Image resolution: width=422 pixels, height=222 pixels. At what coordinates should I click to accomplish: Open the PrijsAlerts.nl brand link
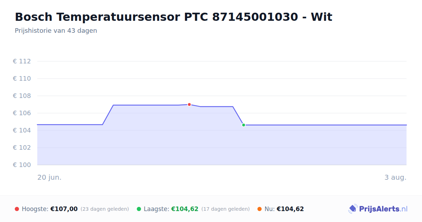pyautogui.click(x=378, y=209)
